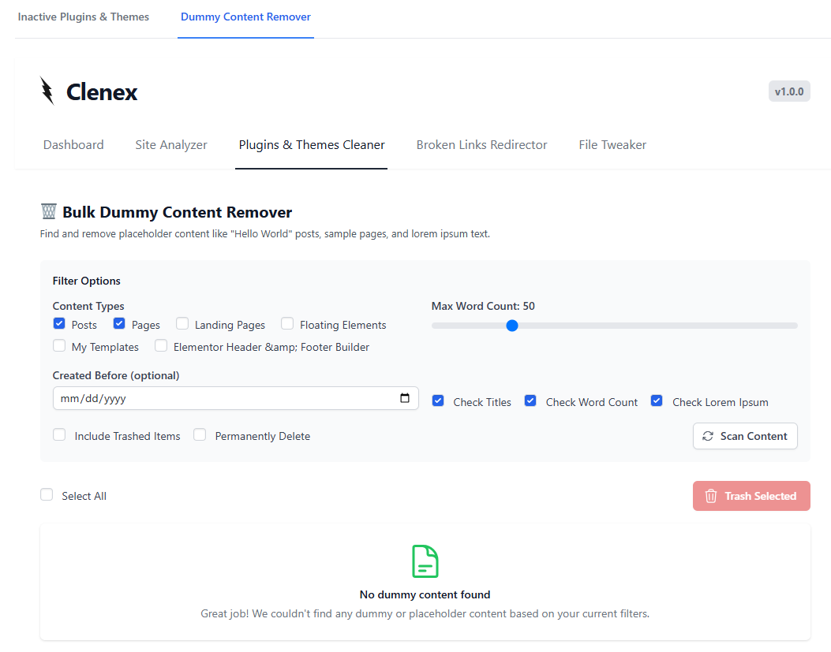This screenshot has width=831, height=652.
Task: Click the trash bin icon beside Bulk Dummy Content Remover
Action: (49, 212)
